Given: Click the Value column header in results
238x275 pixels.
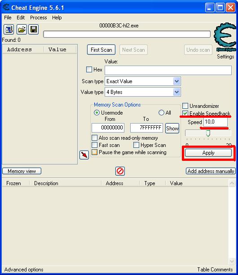Looking at the screenshot, I should coord(60,49).
